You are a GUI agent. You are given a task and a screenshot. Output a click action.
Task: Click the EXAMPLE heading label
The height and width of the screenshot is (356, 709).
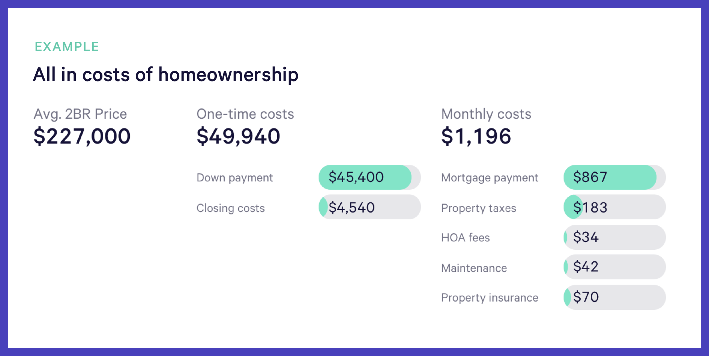pos(67,47)
